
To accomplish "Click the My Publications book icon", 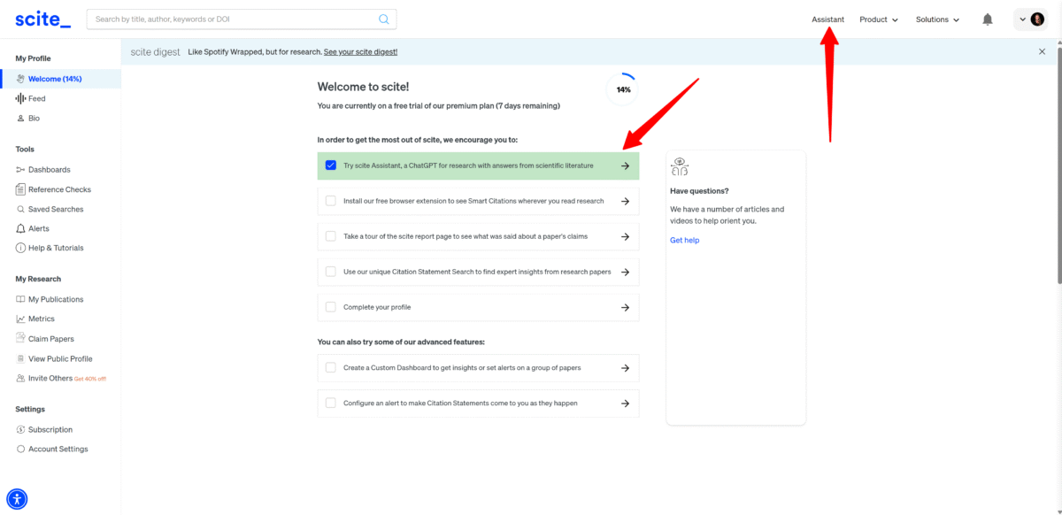I will [20, 299].
